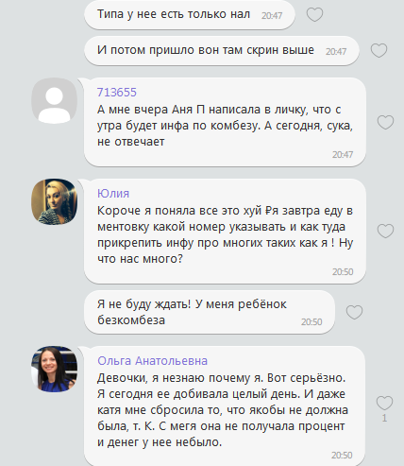
Task: Select Юлия's message bubble 'Короче я поняла'
Action: [x=225, y=231]
